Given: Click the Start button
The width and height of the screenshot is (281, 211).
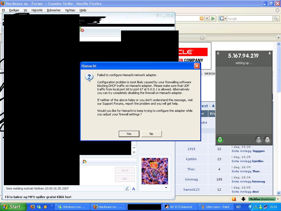Looking at the screenshot, I should [x=13, y=207].
